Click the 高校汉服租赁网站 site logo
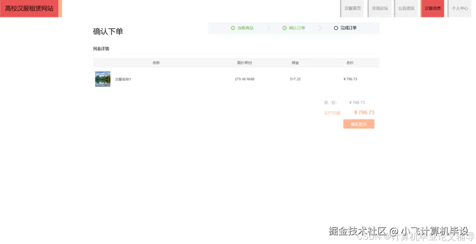 pyautogui.click(x=29, y=9)
